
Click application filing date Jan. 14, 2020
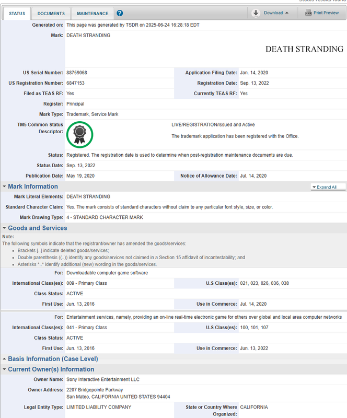[254, 73]
